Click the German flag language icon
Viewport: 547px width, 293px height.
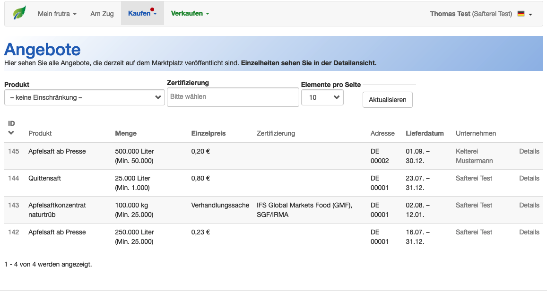[x=521, y=14]
